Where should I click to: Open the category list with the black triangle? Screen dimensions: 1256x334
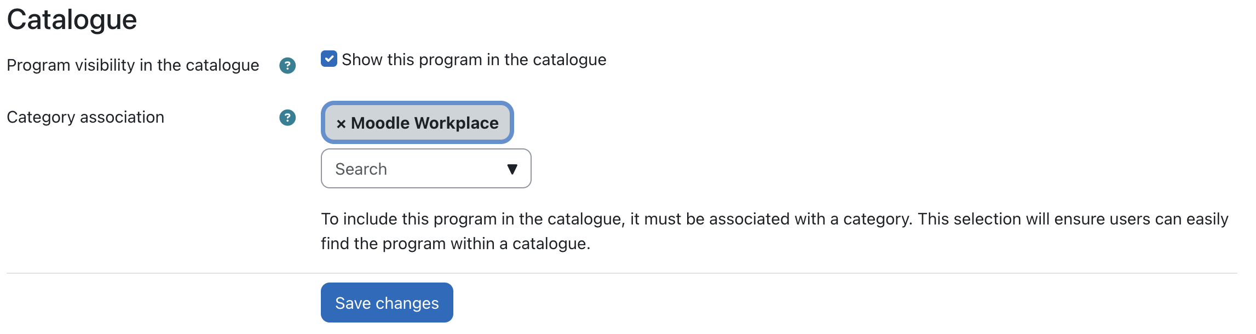coord(512,169)
